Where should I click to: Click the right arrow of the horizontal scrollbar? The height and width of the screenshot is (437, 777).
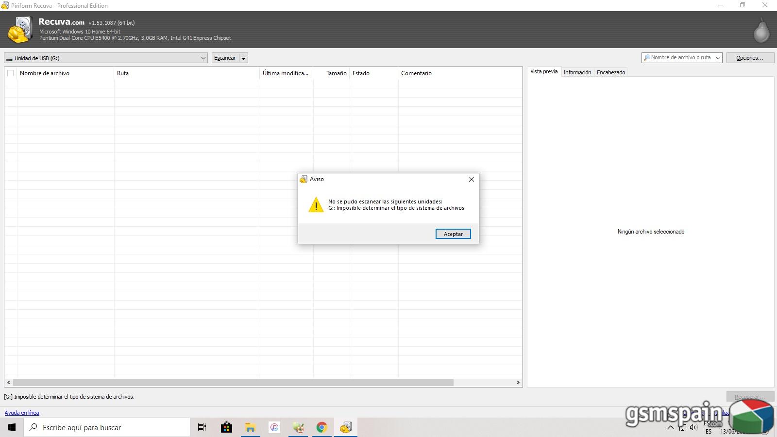tap(518, 383)
